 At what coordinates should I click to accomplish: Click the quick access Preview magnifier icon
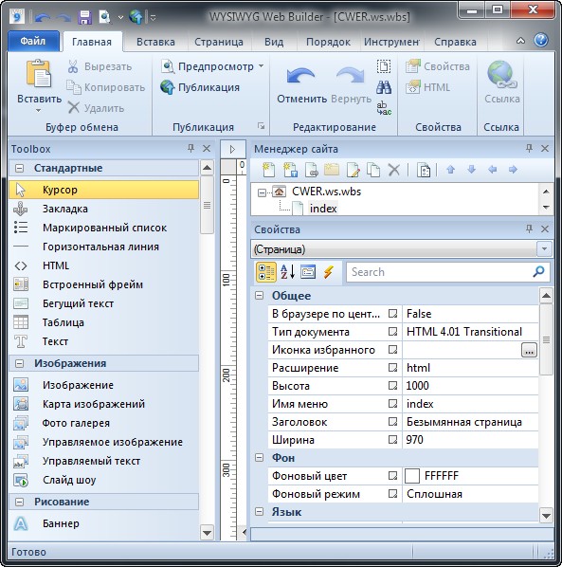[x=105, y=17]
